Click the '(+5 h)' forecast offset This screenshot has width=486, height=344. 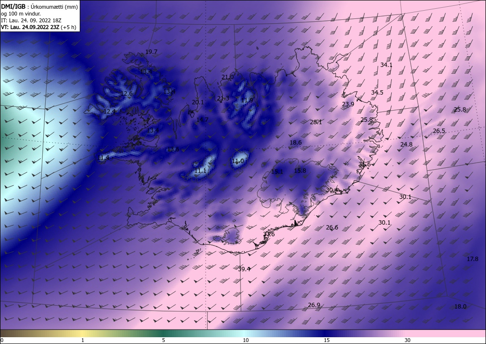click(69, 27)
